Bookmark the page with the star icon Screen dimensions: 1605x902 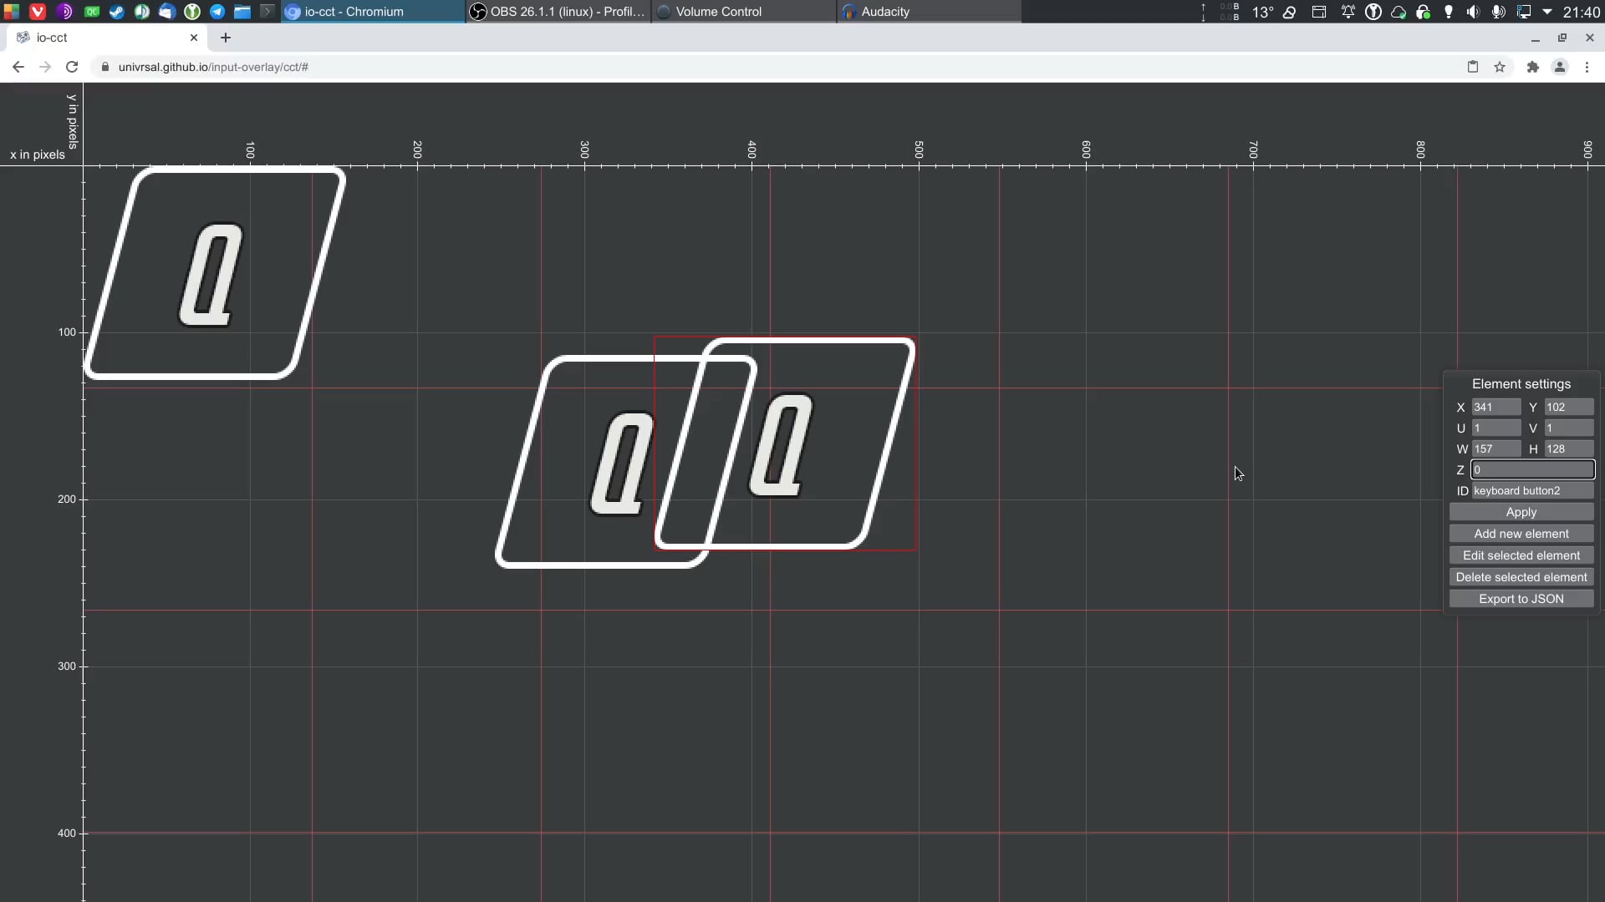click(1501, 67)
